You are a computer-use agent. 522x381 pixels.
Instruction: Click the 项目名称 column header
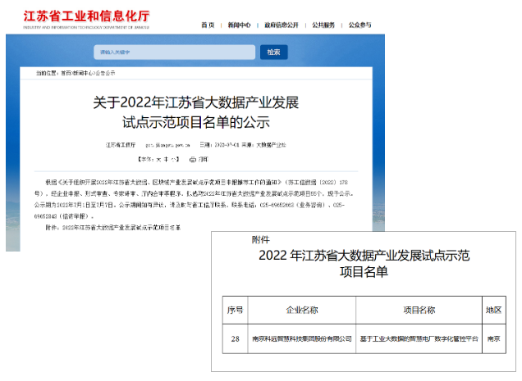click(419, 311)
